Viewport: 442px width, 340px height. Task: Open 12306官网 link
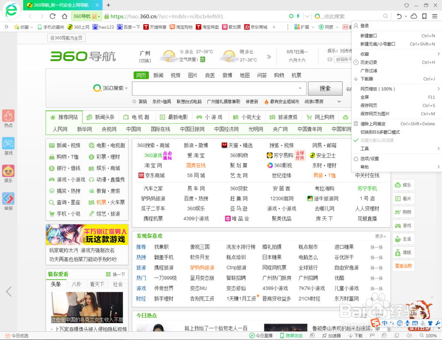282,199
